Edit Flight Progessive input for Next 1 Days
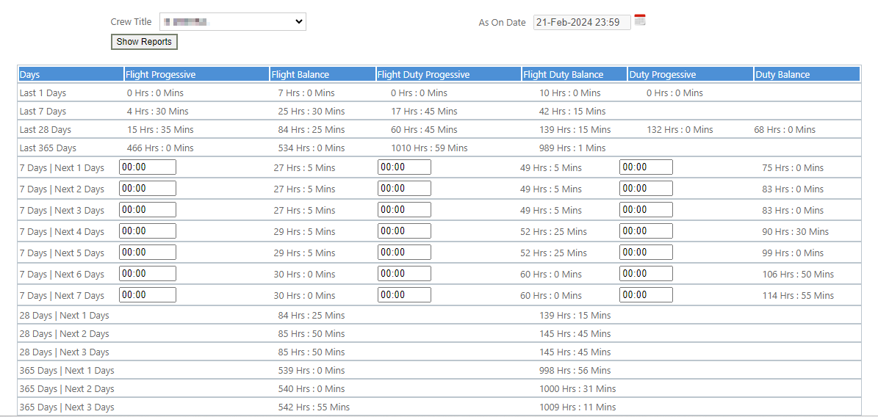The width and height of the screenshot is (878, 417). click(148, 167)
